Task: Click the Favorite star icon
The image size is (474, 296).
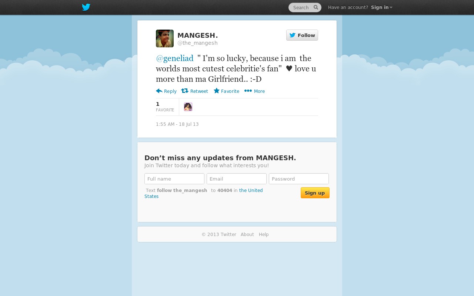Action: click(217, 91)
